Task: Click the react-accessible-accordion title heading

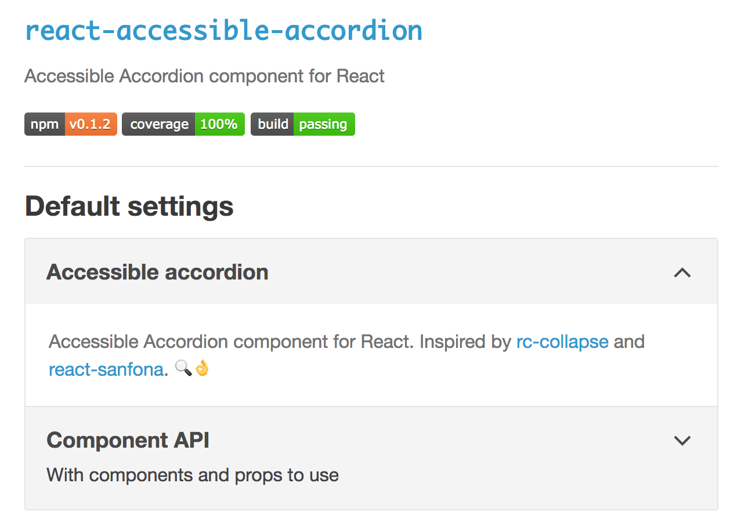Action: coord(223,30)
